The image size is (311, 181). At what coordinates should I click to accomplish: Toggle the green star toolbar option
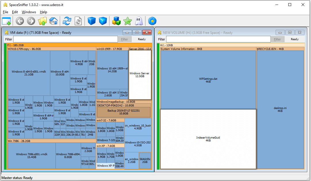tap(127, 21)
